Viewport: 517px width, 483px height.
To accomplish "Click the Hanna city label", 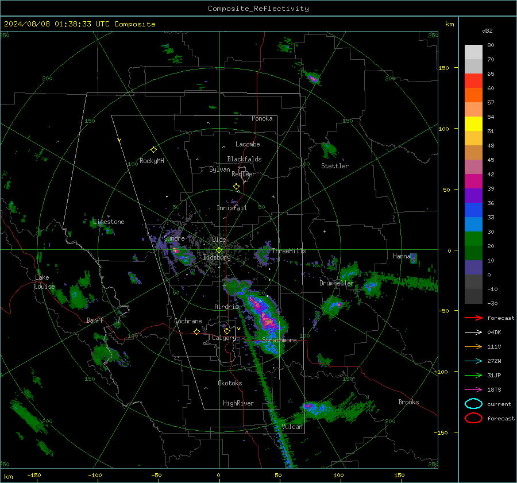I will (x=402, y=256).
